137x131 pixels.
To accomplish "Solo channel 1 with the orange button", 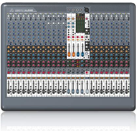I will [9, 78].
